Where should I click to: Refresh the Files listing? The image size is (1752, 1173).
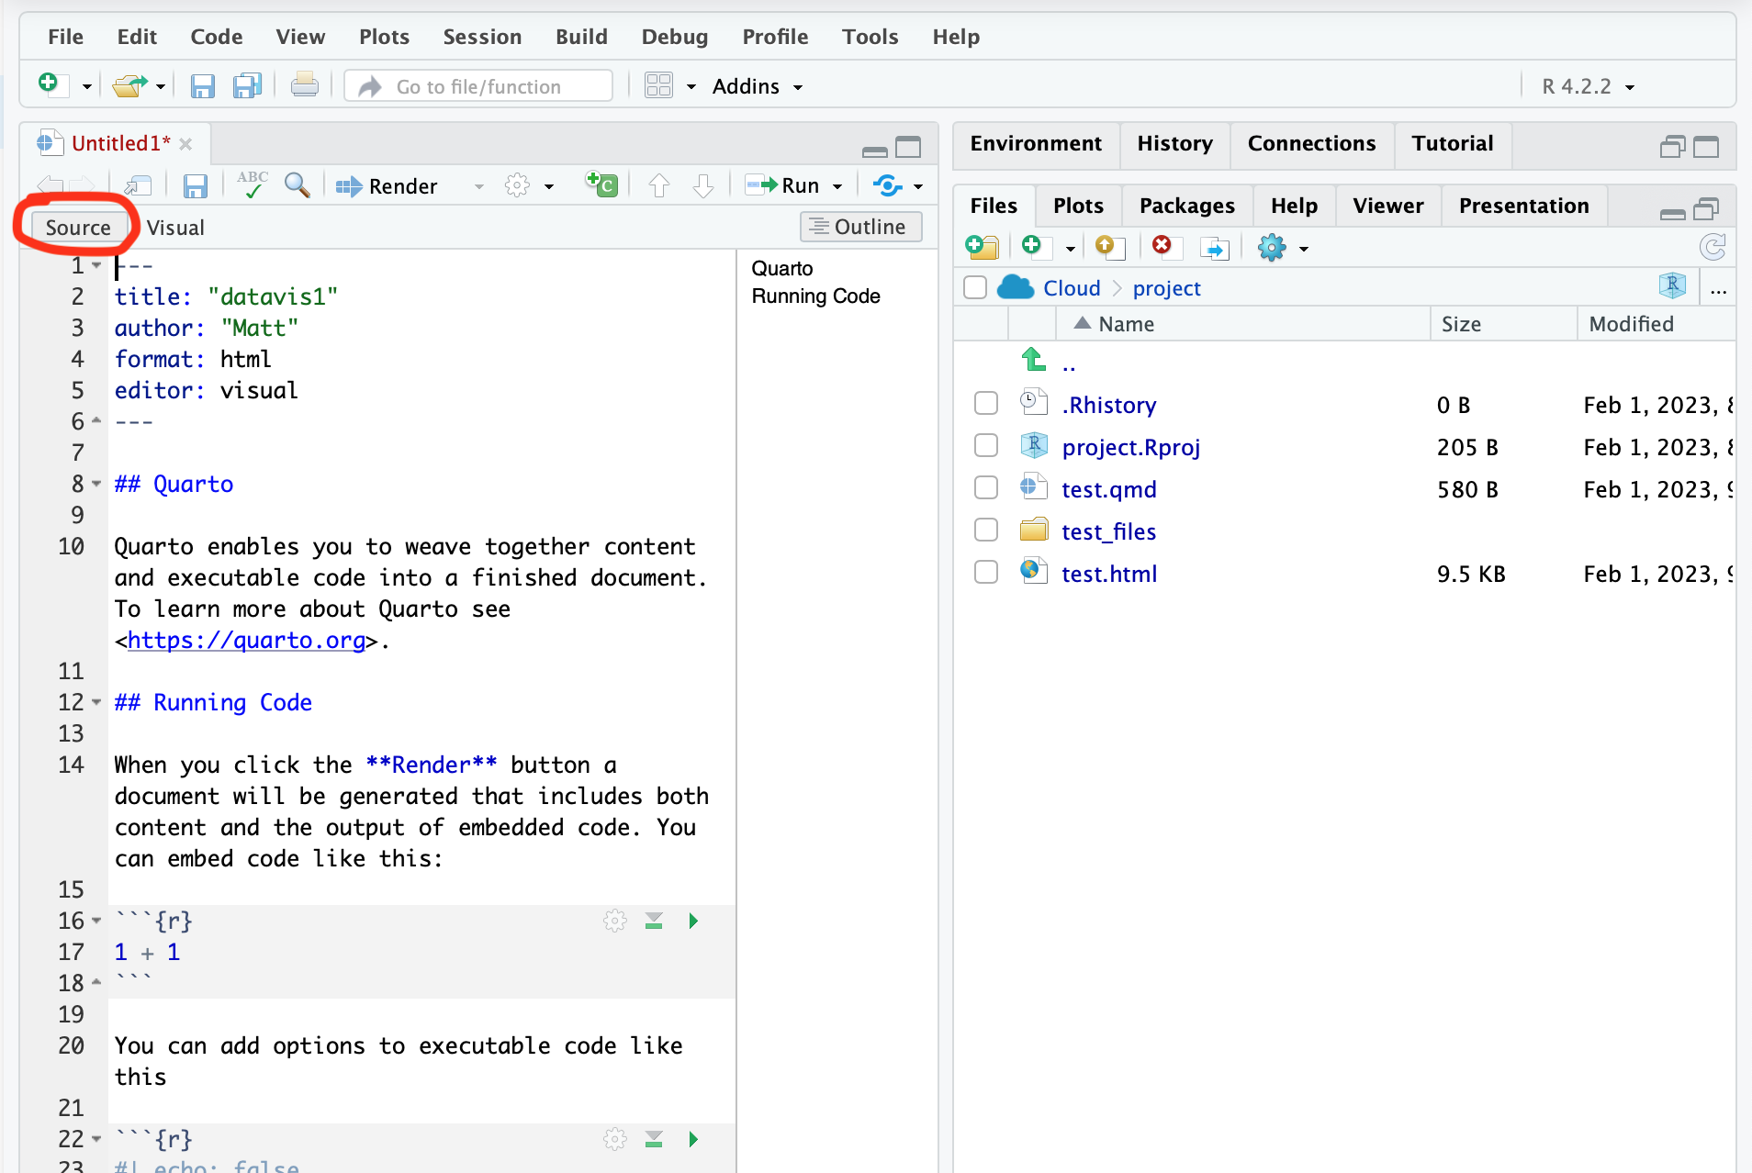(x=1712, y=247)
